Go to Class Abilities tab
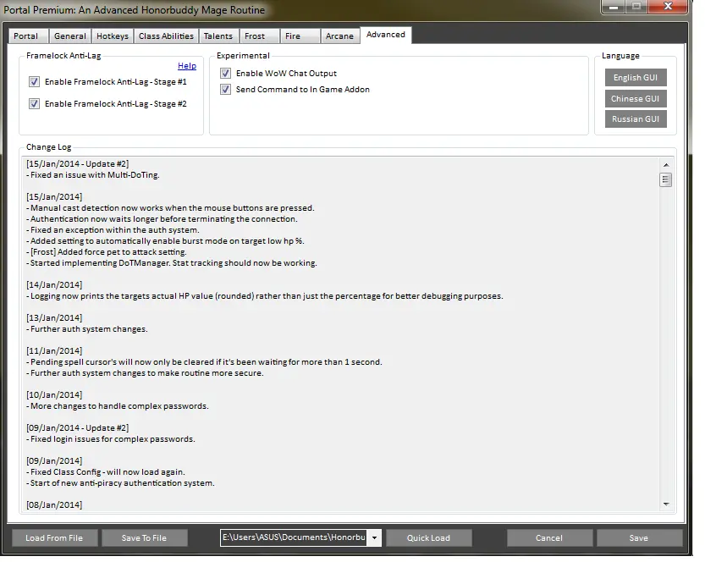The width and height of the screenshot is (705, 562). (x=166, y=36)
